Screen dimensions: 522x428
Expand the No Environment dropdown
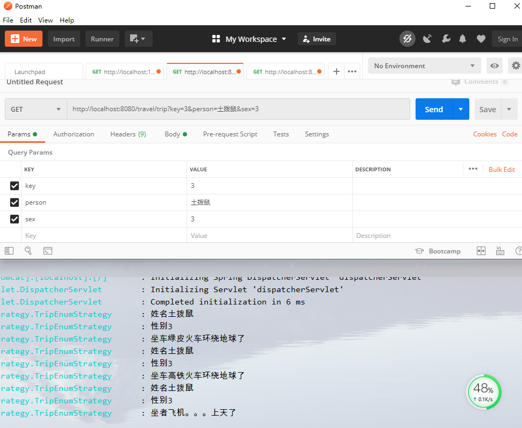click(425, 66)
